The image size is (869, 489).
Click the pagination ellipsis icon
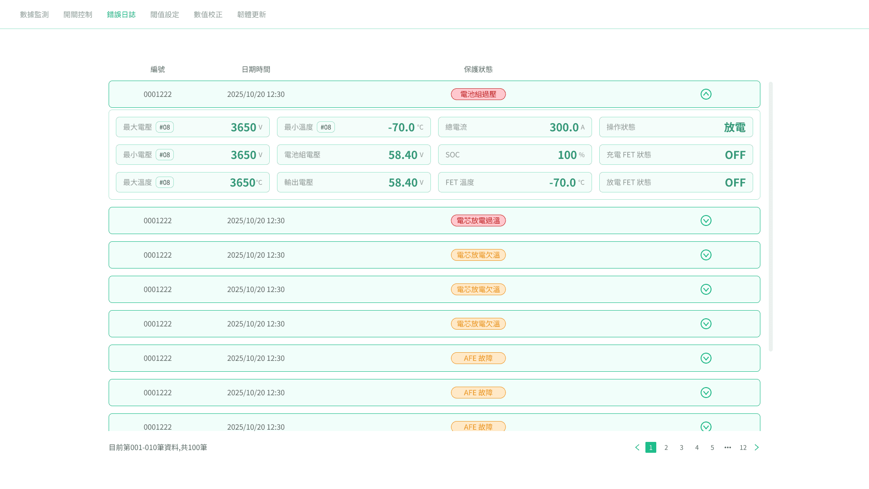coord(727,447)
